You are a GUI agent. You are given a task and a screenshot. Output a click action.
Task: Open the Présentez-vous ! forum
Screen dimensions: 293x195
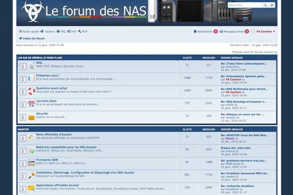point(48,76)
